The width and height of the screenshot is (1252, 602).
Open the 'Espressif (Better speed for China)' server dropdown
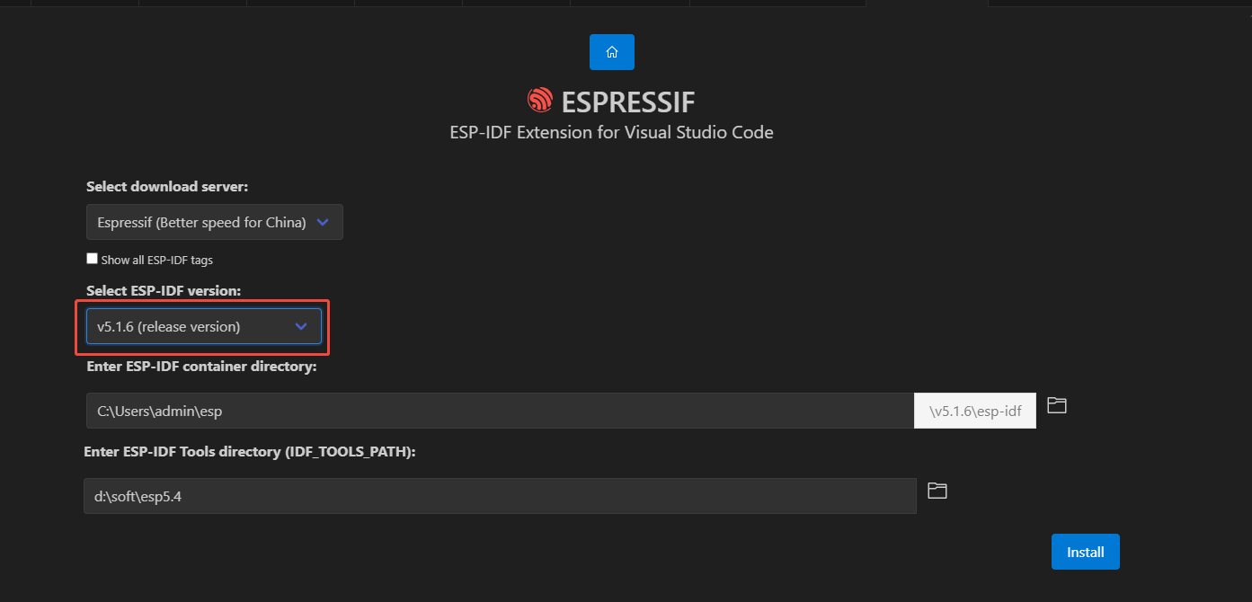click(201, 222)
